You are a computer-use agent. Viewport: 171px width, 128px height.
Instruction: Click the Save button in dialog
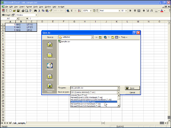tap(132, 88)
